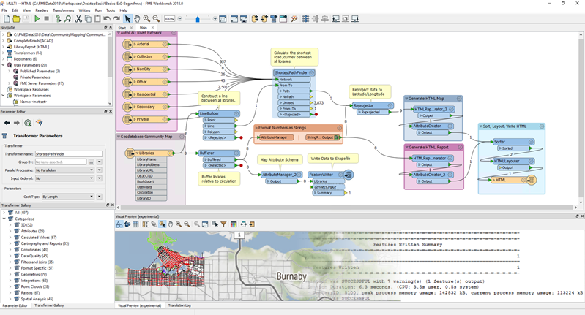This screenshot has width=585, height=315.
Task: Switch to the Transformer Gallery bottom tab
Action: point(49,305)
